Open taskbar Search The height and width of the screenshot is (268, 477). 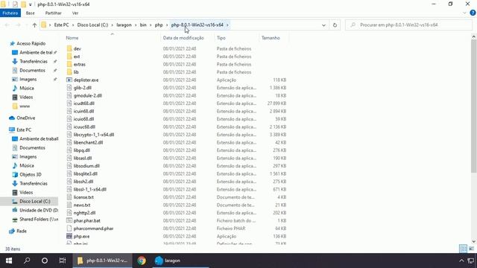(27, 261)
